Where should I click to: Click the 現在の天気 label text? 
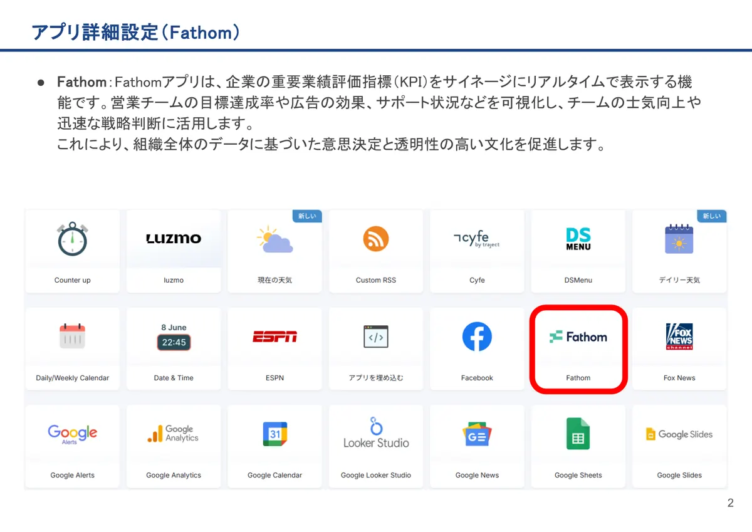point(274,280)
